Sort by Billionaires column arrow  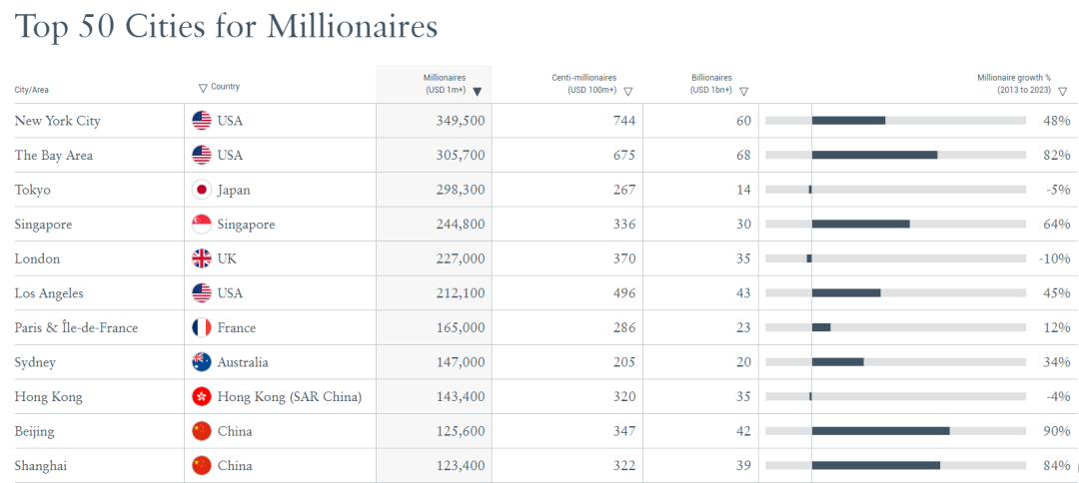743,91
